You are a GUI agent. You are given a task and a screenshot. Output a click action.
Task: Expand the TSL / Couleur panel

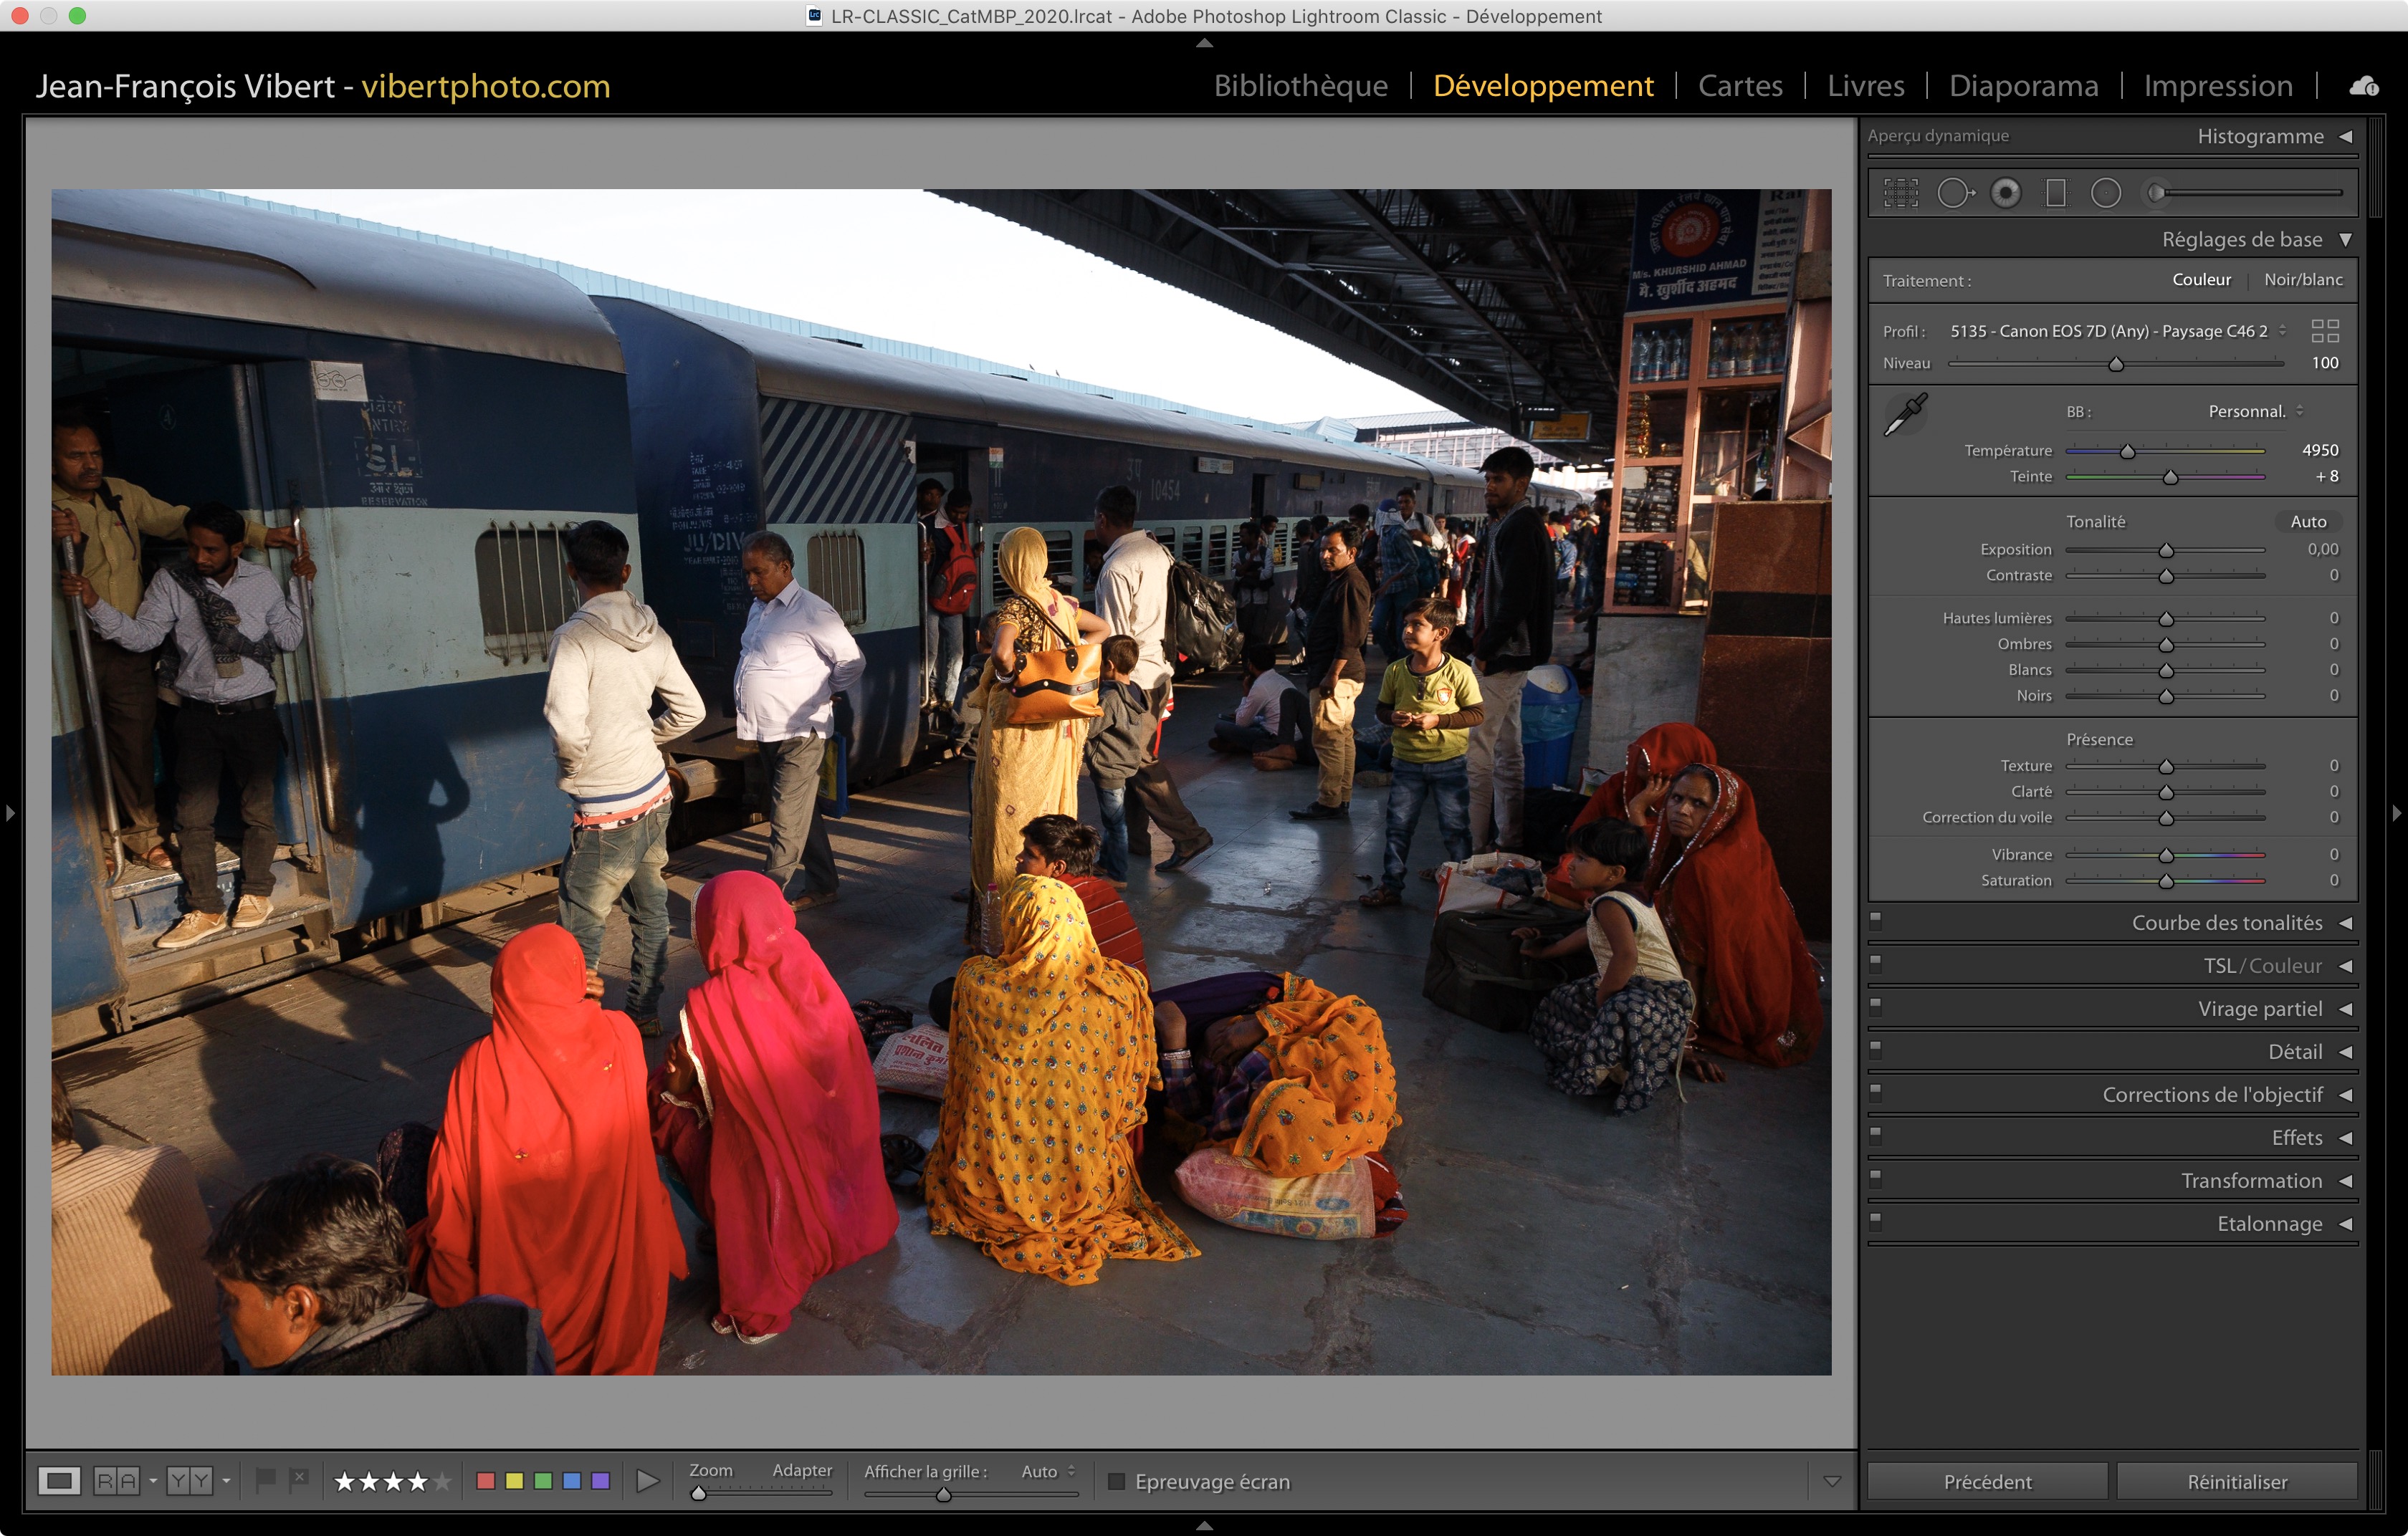point(2262,965)
